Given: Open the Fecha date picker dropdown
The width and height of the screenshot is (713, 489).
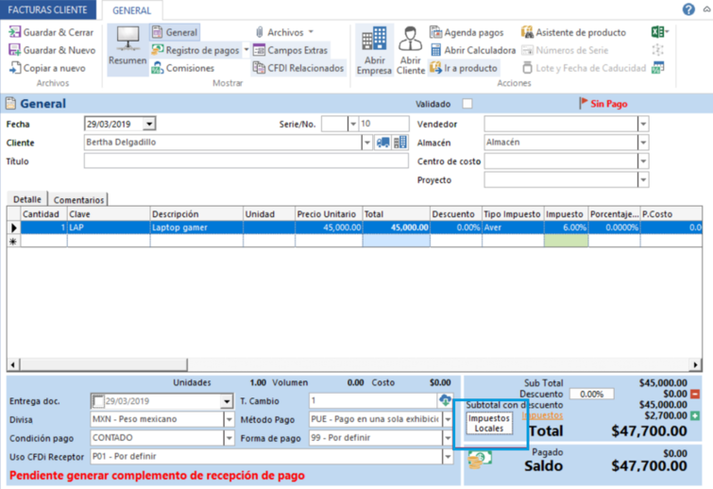Looking at the screenshot, I should (149, 124).
